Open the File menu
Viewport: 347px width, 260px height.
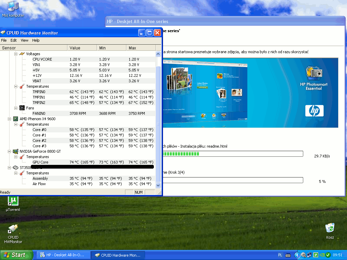tap(4, 40)
